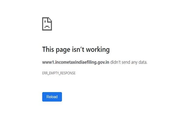Screen dimensions: 181x135
Task: Click "ERR" at the start of the error code
Action: click(x=45, y=73)
